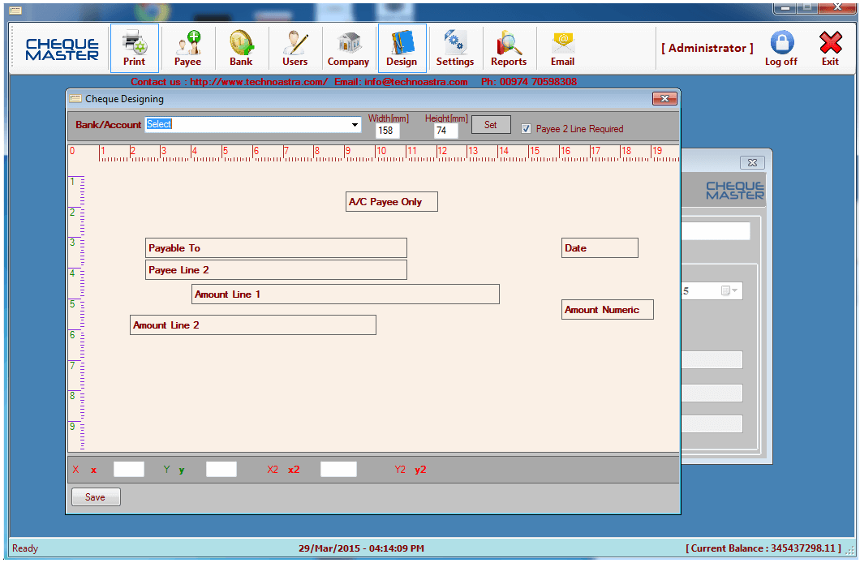Expand the date picker in the background window
The height and width of the screenshot is (563, 860).
tap(733, 290)
